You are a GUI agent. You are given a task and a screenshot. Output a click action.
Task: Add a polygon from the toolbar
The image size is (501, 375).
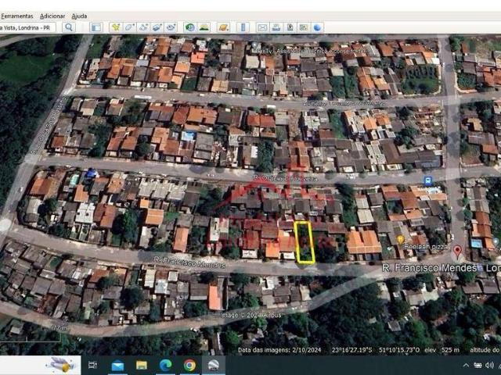[129, 27]
